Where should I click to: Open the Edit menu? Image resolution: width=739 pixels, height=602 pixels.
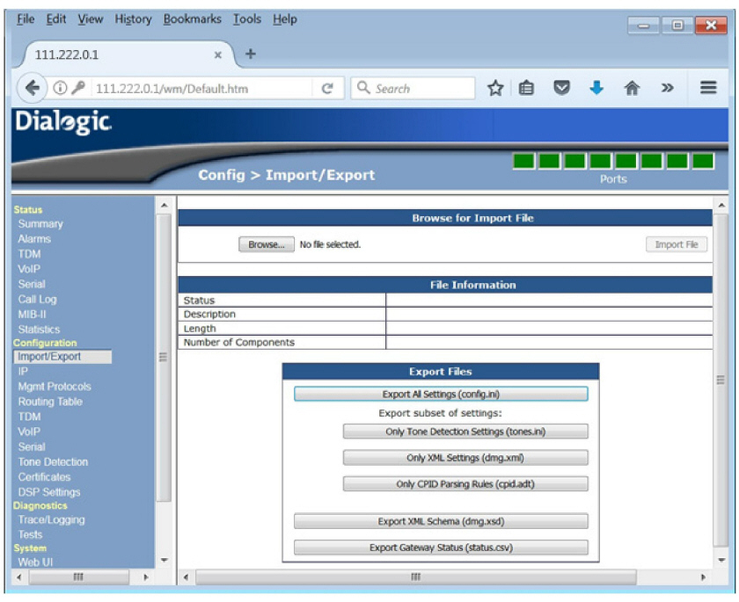[55, 19]
